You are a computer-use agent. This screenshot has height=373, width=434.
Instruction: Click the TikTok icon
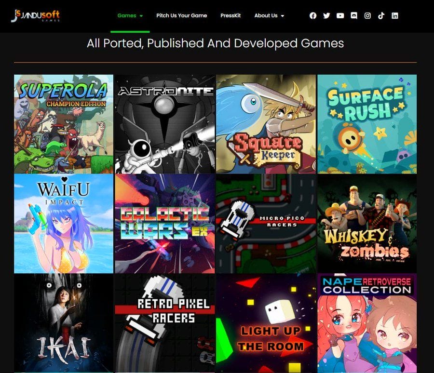tap(381, 16)
